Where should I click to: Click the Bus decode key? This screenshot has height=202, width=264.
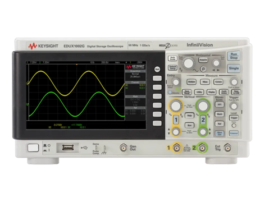point(189,125)
